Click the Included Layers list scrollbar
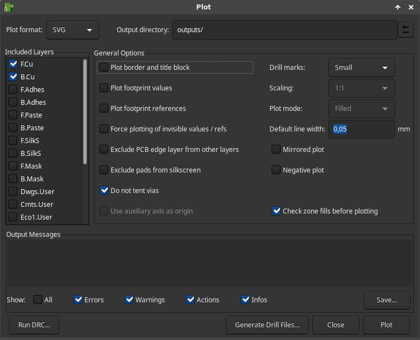The width and height of the screenshot is (420, 340). (x=85, y=111)
